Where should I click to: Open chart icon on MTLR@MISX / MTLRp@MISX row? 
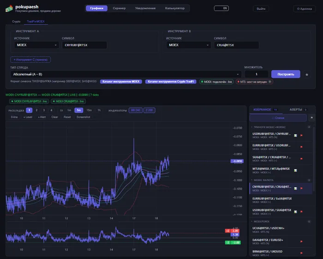pos(295,170)
